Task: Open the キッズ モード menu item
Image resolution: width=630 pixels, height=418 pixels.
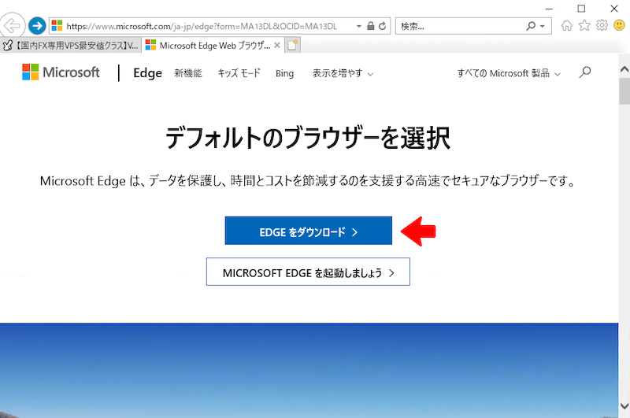Action: [x=239, y=73]
